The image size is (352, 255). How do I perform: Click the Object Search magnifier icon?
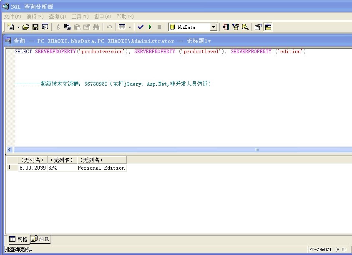(245, 27)
